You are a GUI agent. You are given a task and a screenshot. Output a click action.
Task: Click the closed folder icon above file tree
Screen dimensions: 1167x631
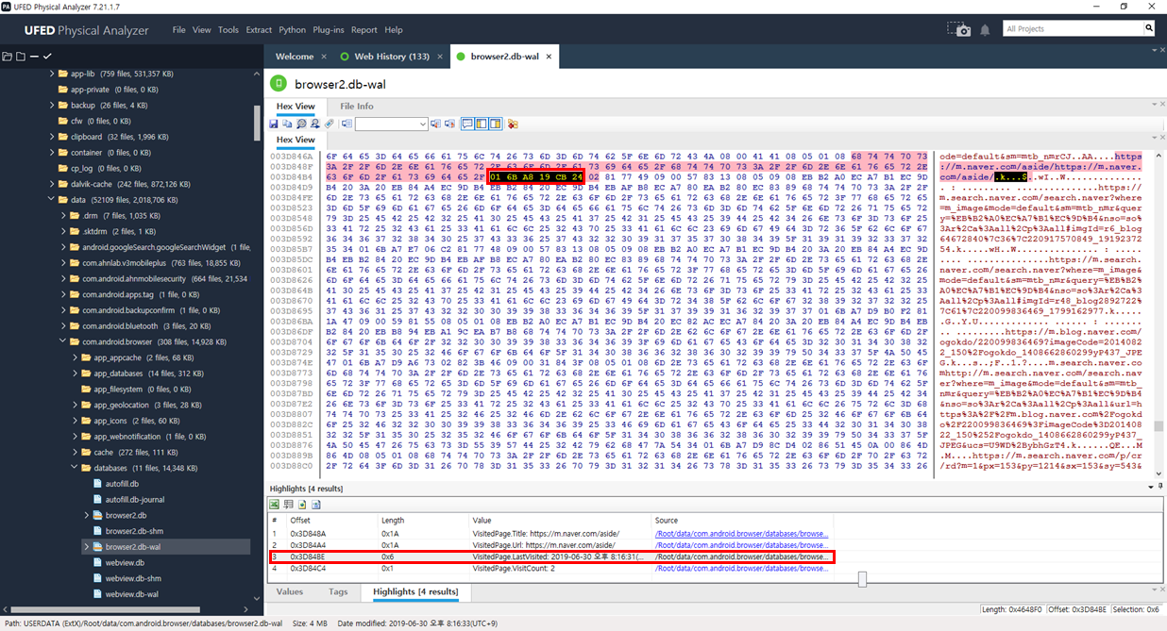(x=20, y=57)
